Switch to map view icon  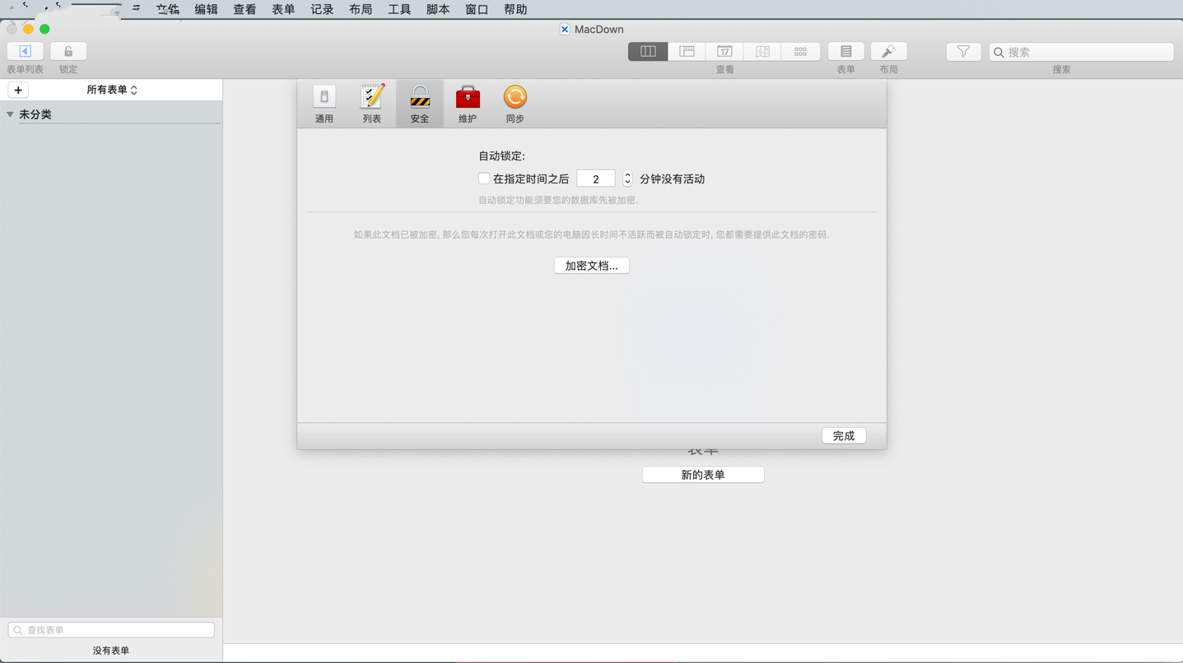pyautogui.click(x=762, y=51)
